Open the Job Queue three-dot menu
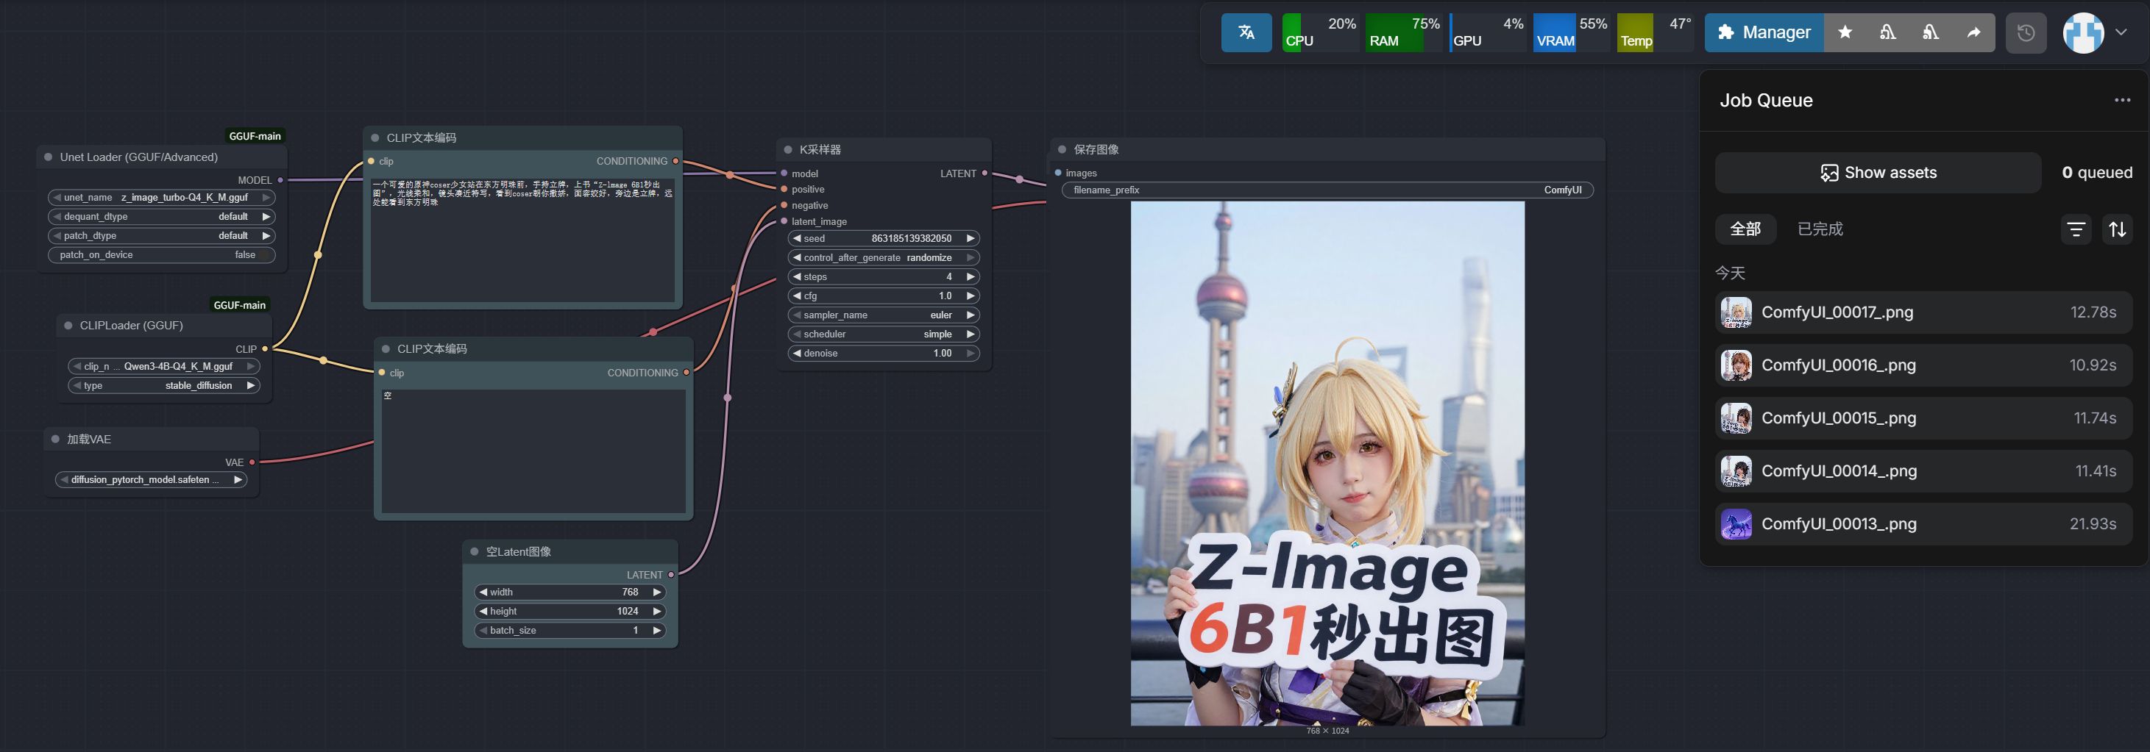The image size is (2150, 752). tap(2123, 100)
